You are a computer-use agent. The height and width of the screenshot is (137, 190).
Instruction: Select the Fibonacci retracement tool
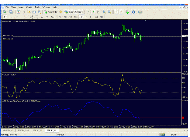[x=37, y=17]
